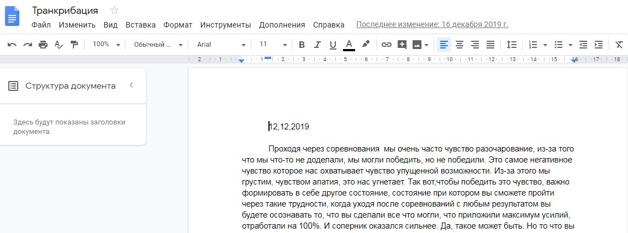Decrease indent icon
Image resolution: width=628 pixels, height=233 pixels.
(583, 45)
